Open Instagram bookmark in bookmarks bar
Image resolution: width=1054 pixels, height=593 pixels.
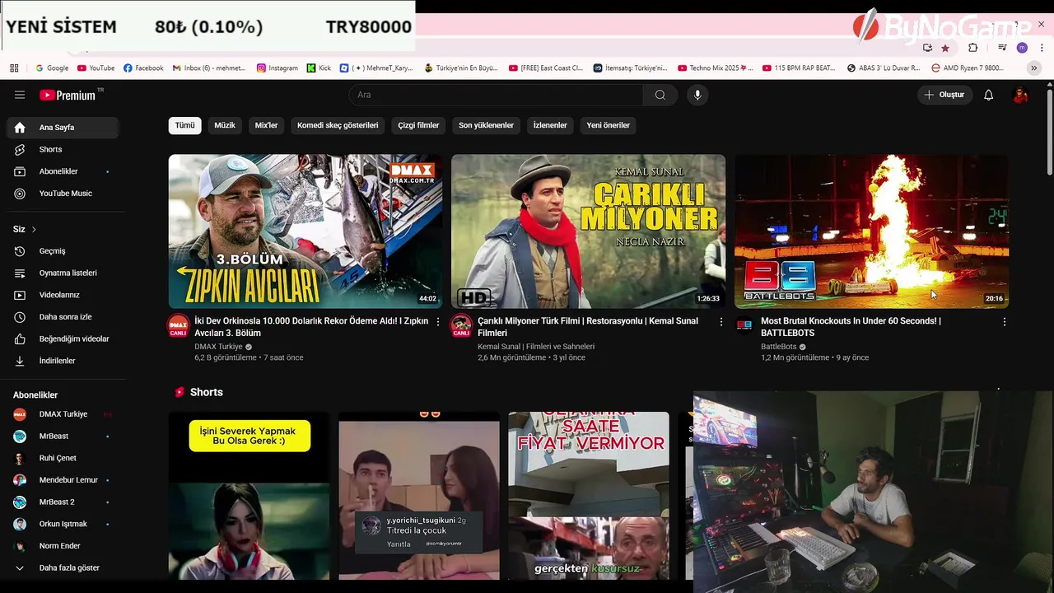tap(277, 68)
